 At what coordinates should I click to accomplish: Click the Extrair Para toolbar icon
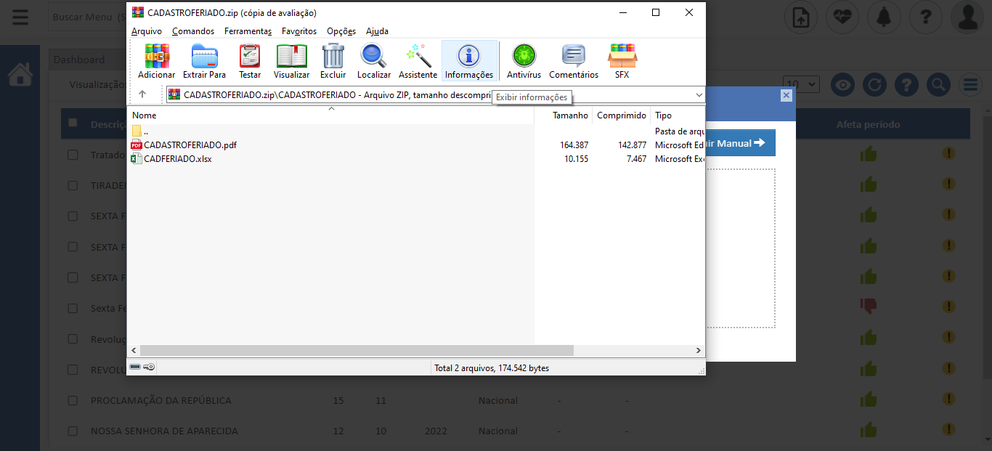(x=204, y=61)
